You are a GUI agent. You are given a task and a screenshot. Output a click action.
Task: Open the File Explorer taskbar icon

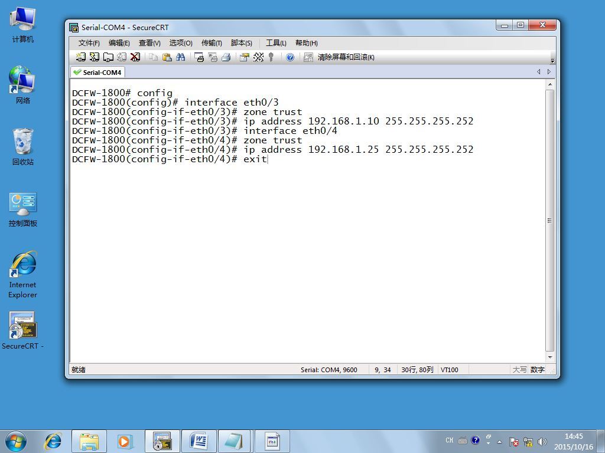(x=89, y=441)
